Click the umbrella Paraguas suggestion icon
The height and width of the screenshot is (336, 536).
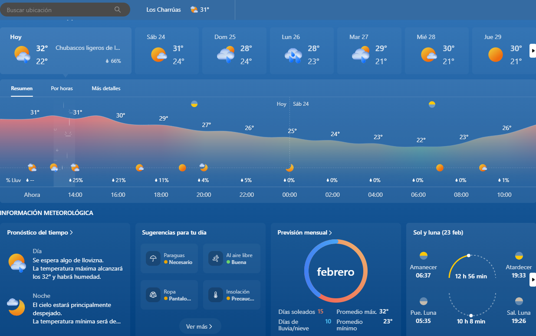[153, 259]
